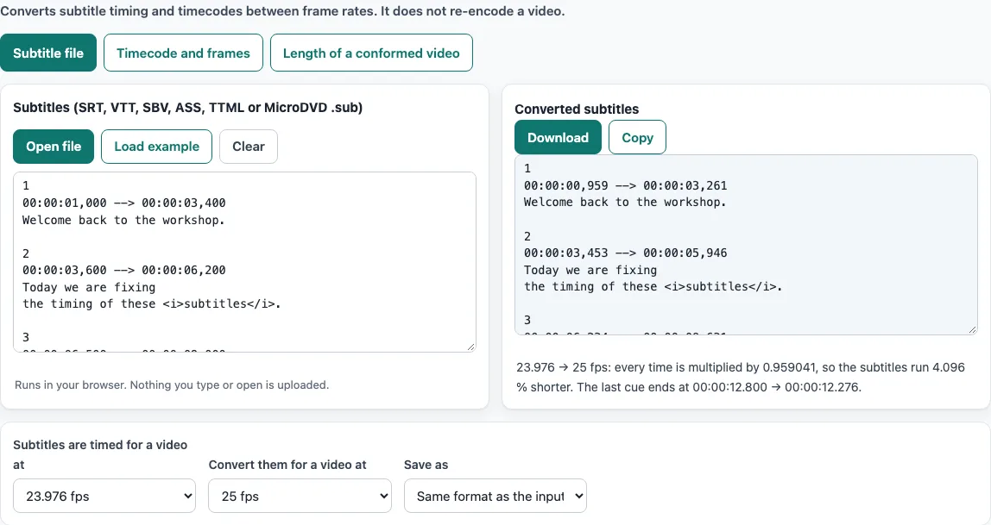Click the Subtitles (SRT, VTT, SBV...) heading
Screen dimensions: 991x525
point(187,107)
